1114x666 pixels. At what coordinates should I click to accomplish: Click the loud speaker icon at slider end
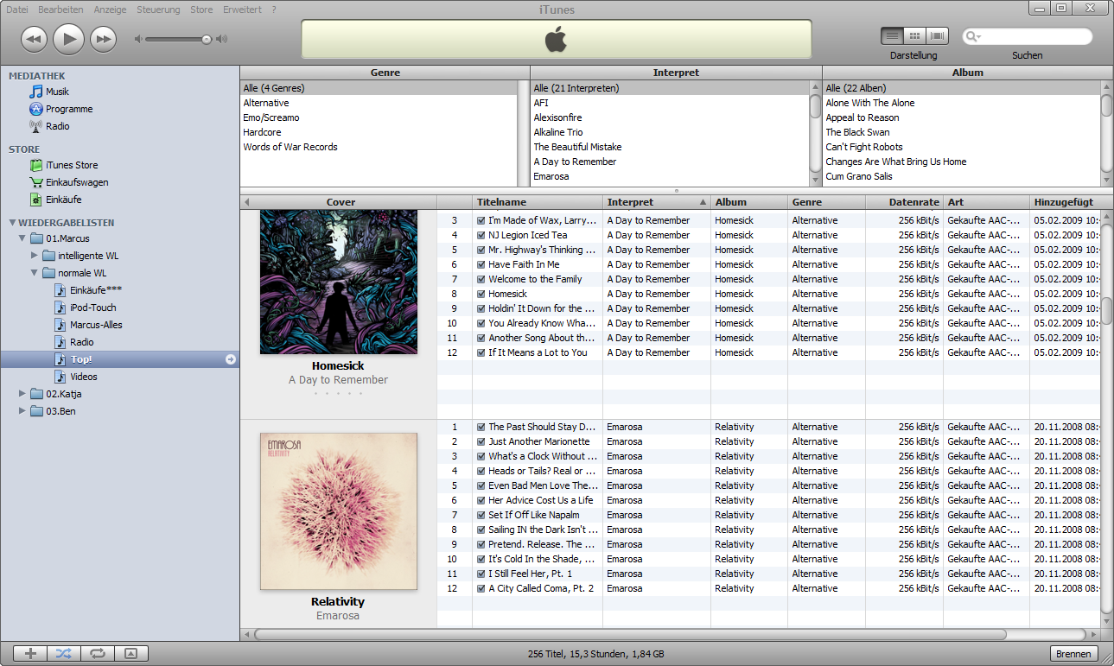(x=222, y=39)
